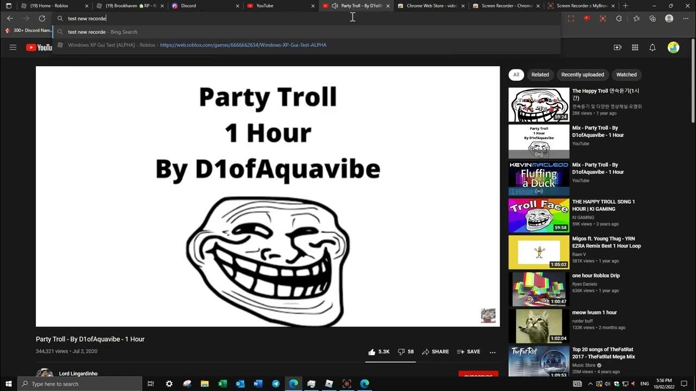The image size is (696, 391).
Task: Select the All filter chip
Action: click(516, 74)
